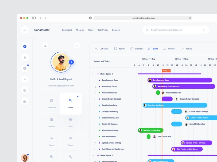The height and width of the screenshot is (162, 217).
Task: Expand the Create Deign Concept row
Action: click(x=95, y=99)
